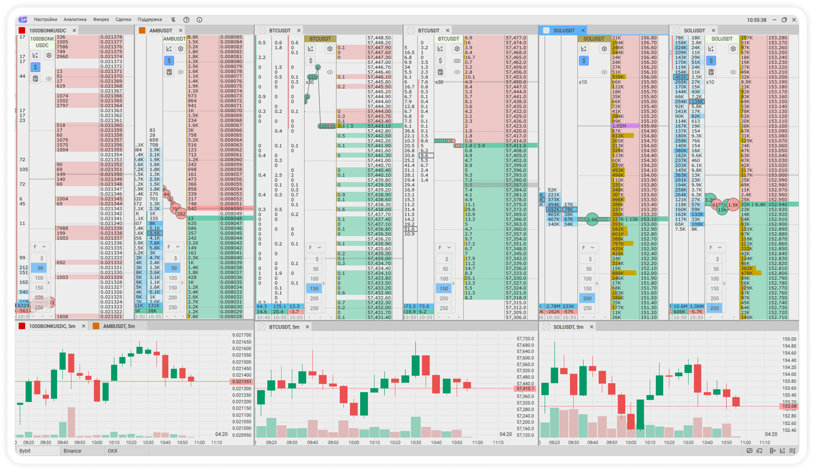Open the Аналитика menu
The image size is (814, 471).
(75, 19)
